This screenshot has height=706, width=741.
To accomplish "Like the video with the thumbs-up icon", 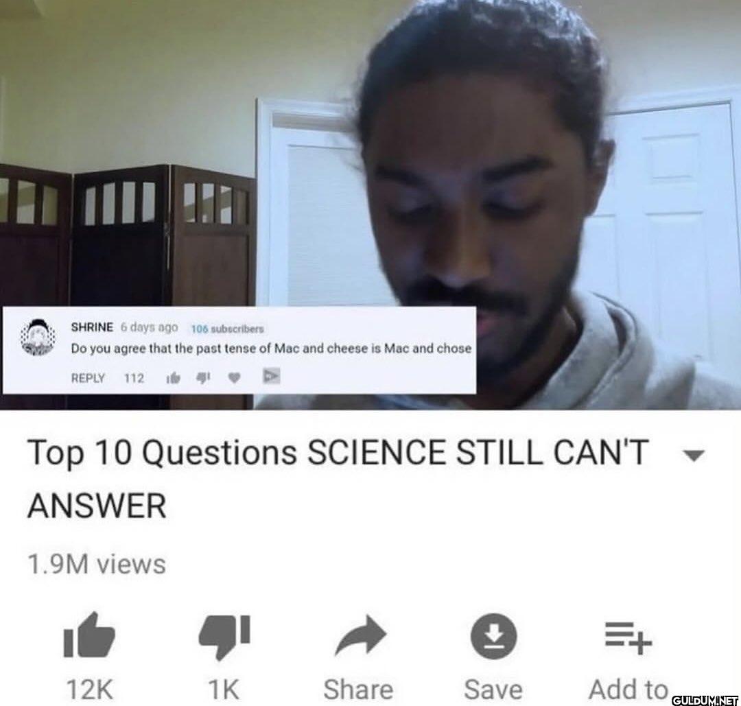I will pyautogui.click(x=89, y=635).
